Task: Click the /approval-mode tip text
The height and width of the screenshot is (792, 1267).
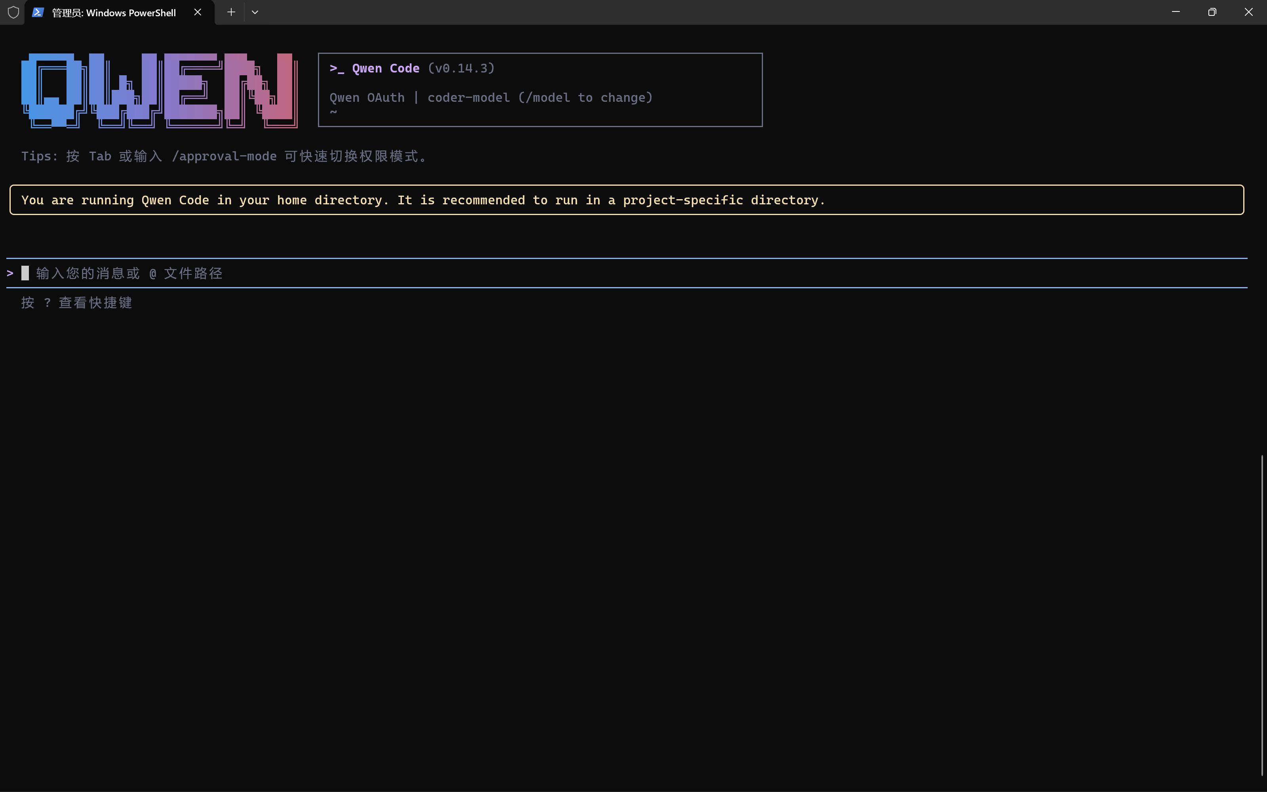Action: coord(224,156)
